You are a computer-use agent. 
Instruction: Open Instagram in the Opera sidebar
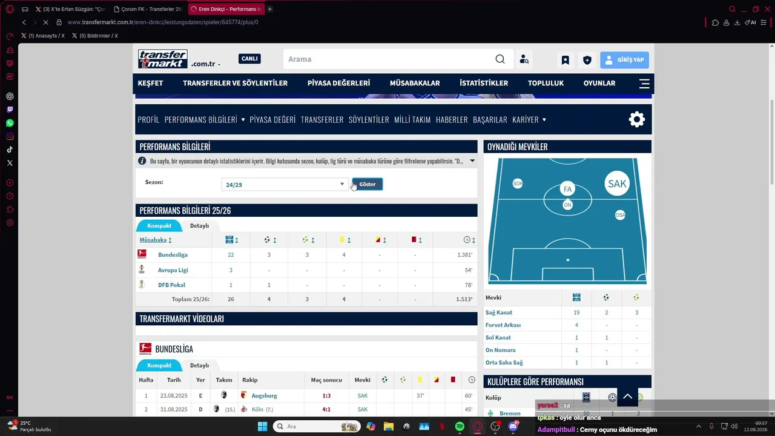(10, 136)
